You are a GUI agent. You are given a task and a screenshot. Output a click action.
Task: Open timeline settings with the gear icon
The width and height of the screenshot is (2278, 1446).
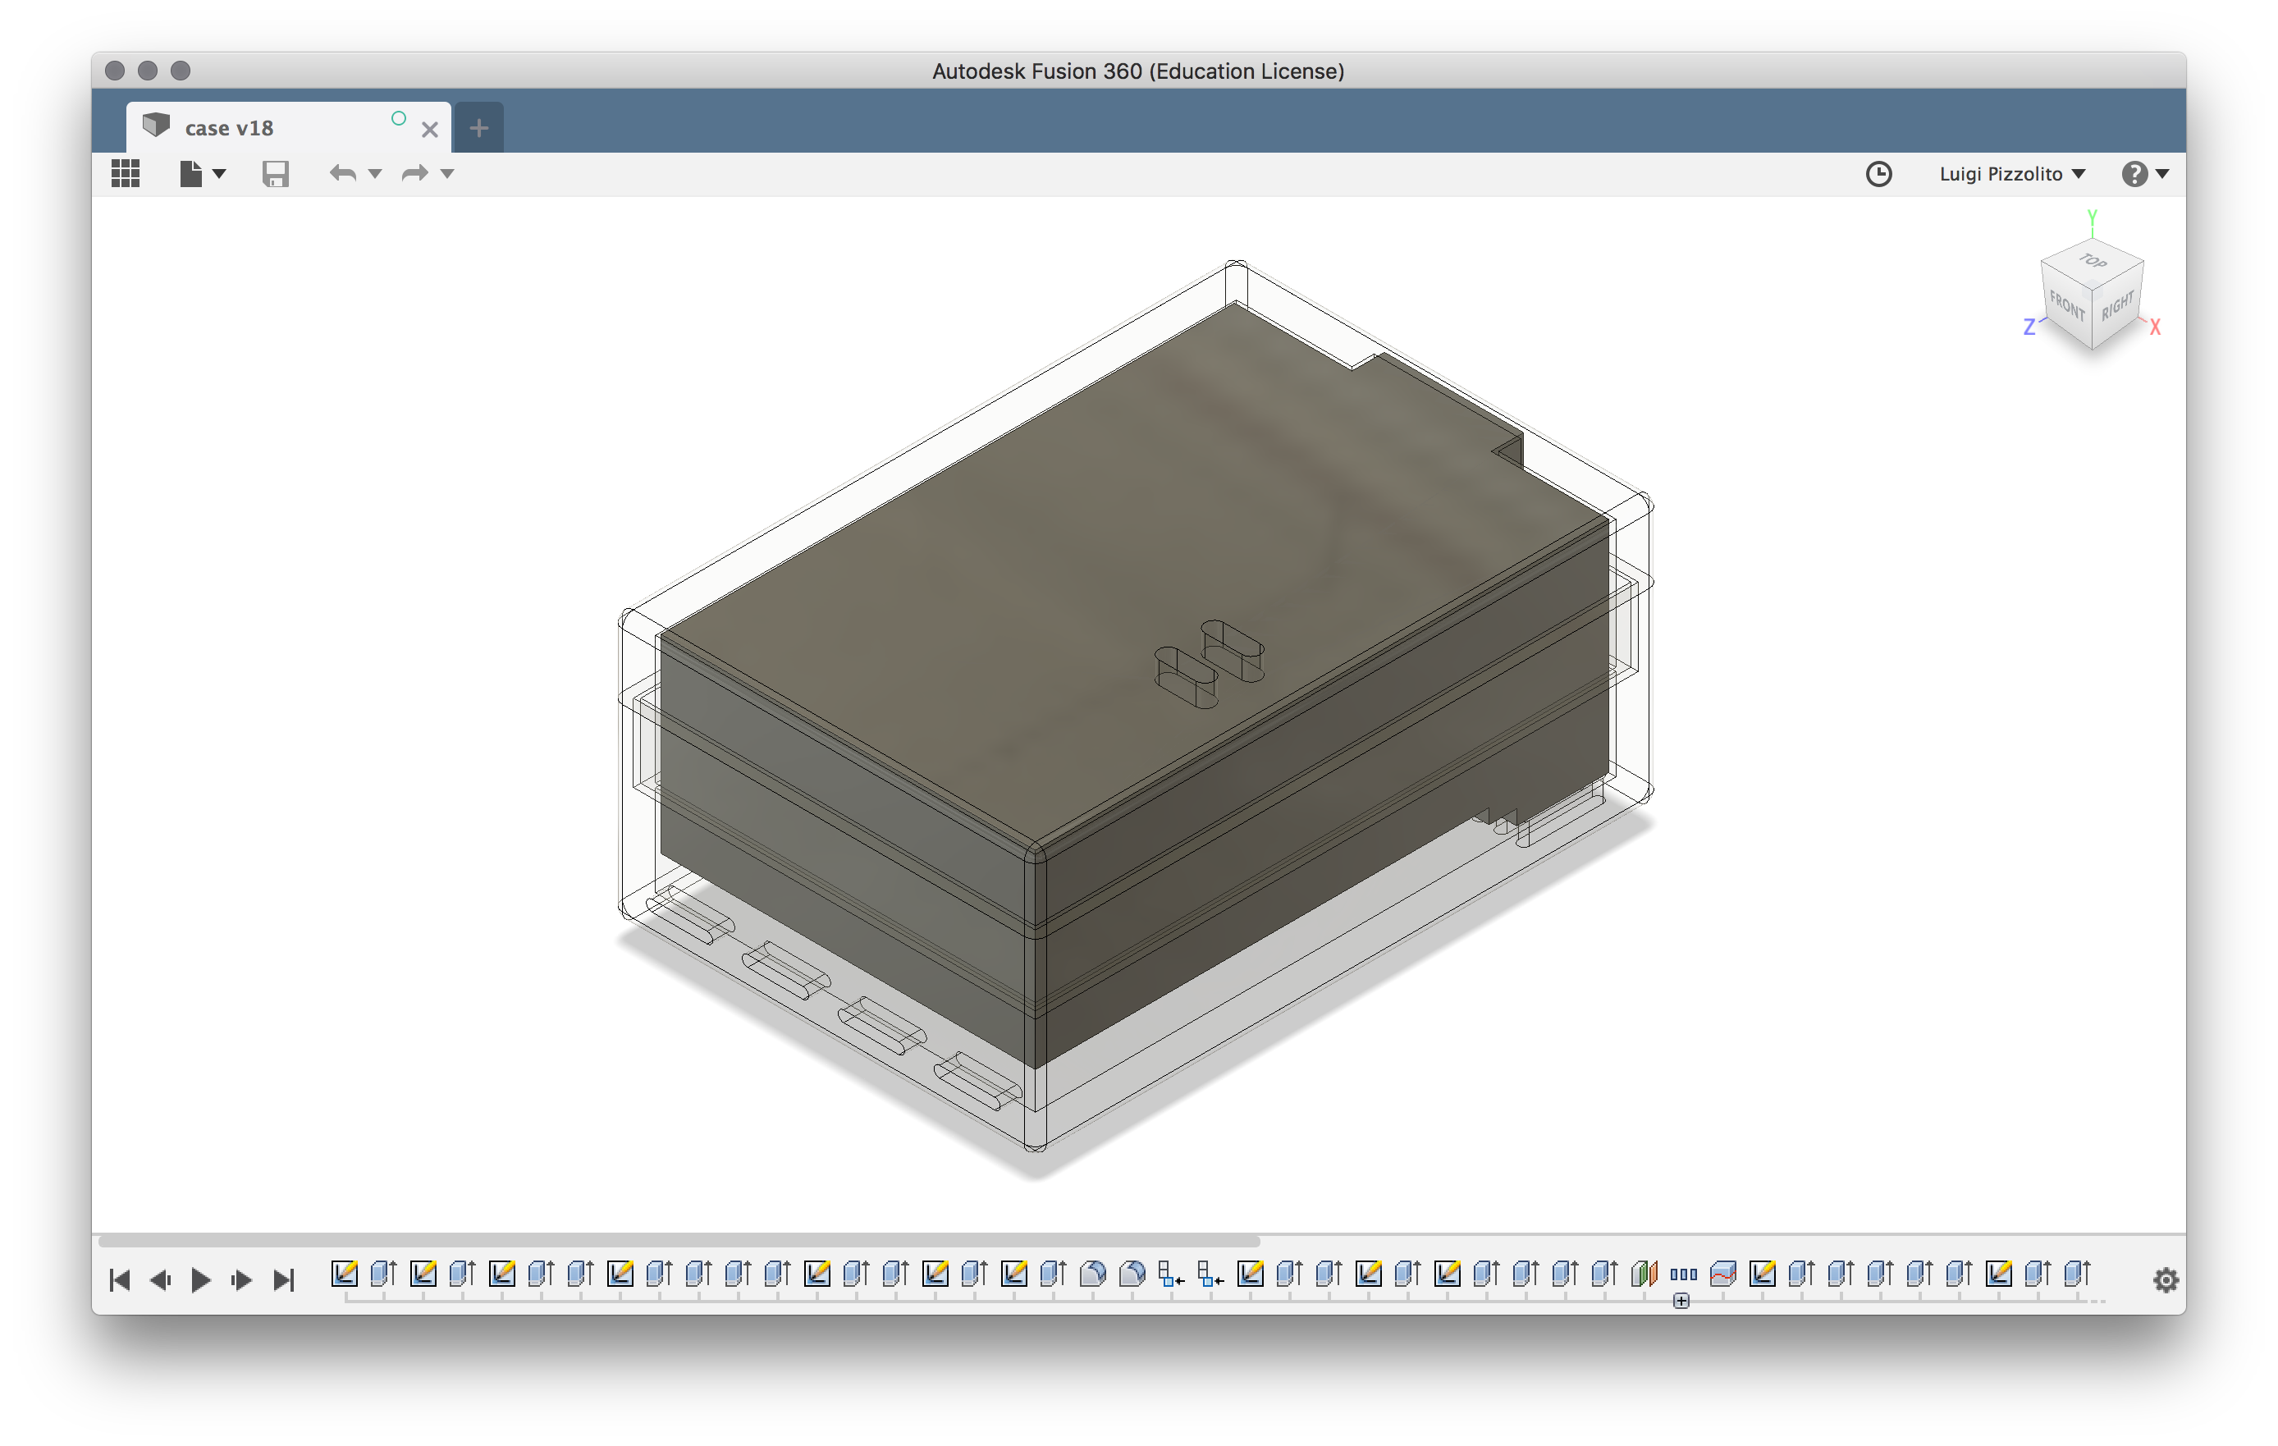pos(2166,1279)
